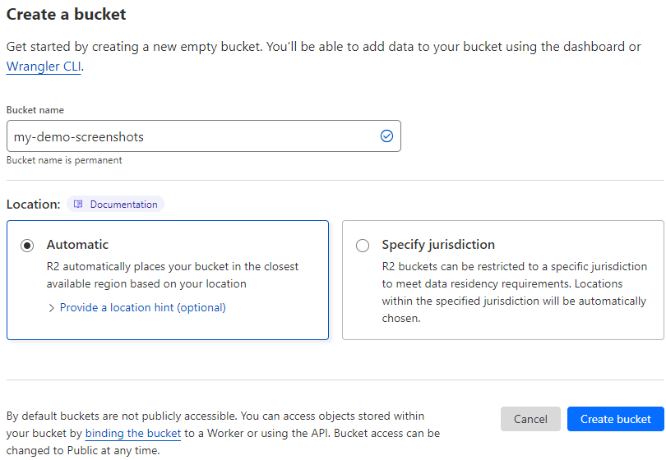
Task: Select the Automatic location radio button
Action: 27,246
